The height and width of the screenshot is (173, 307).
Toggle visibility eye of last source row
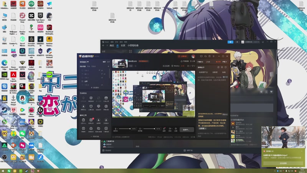(x=102, y=85)
